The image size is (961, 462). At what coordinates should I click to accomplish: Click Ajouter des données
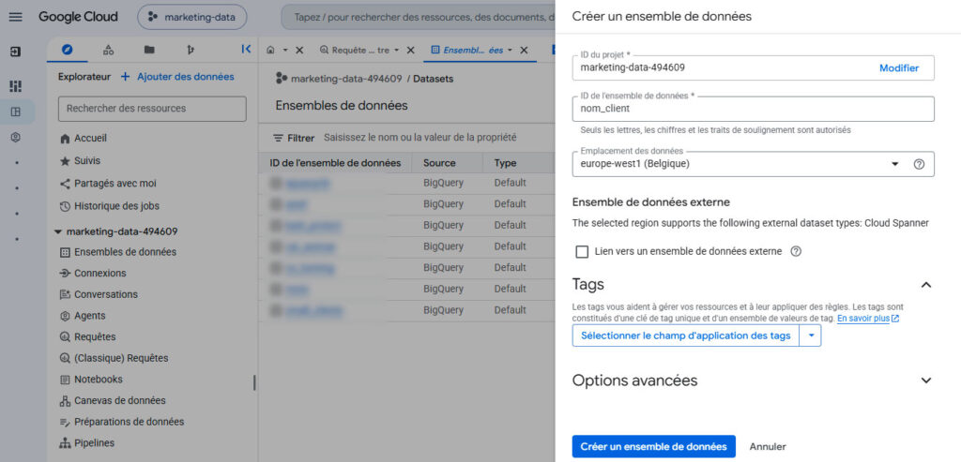pos(177,77)
